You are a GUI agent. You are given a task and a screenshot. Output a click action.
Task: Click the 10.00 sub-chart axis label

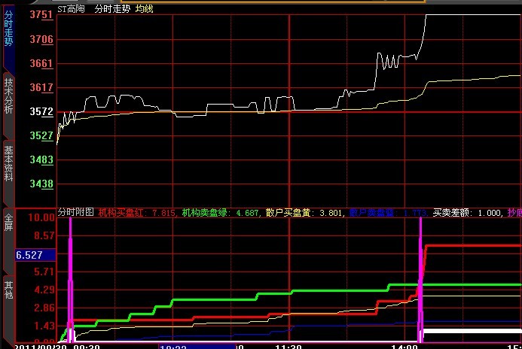point(41,217)
